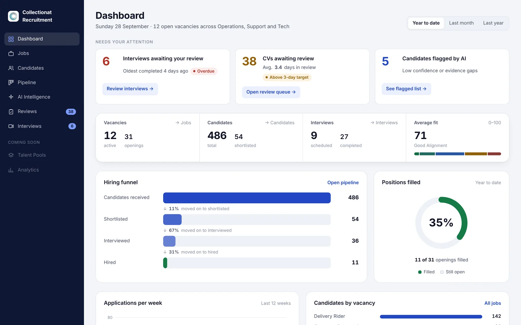This screenshot has width=521, height=325.
Task: Click the AI Intelligence sparkle icon
Action: click(11, 97)
